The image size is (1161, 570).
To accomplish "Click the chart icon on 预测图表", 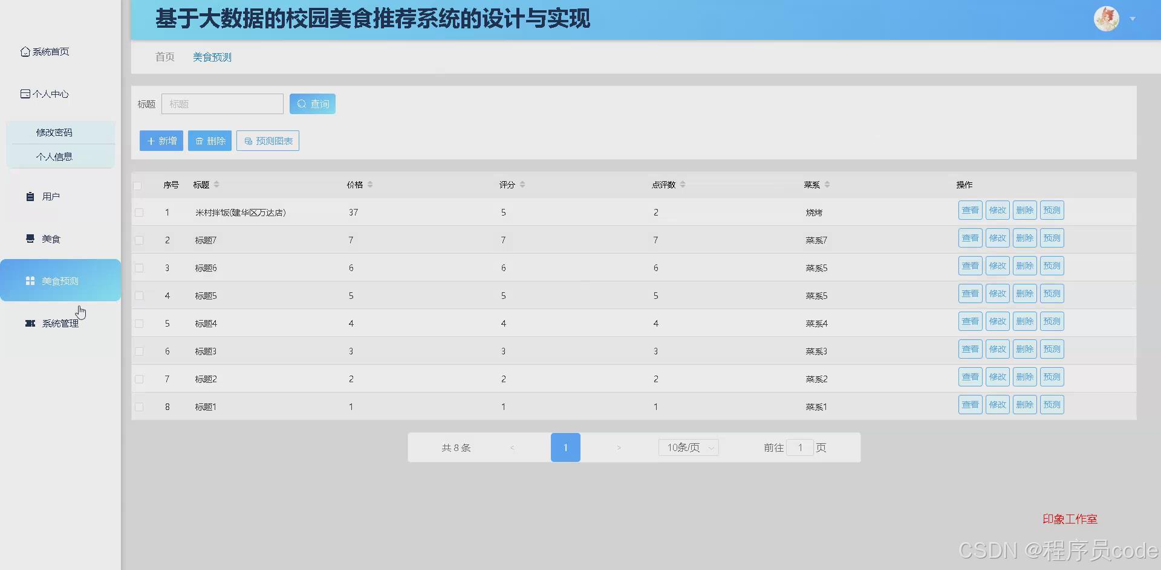I will click(248, 141).
